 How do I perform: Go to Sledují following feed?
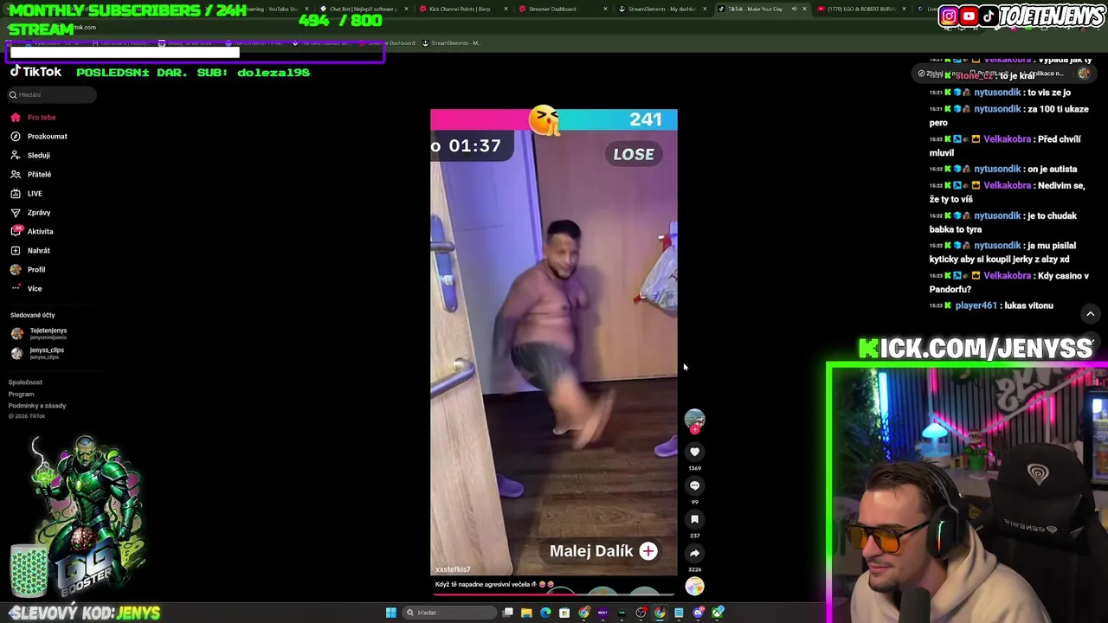point(30,155)
